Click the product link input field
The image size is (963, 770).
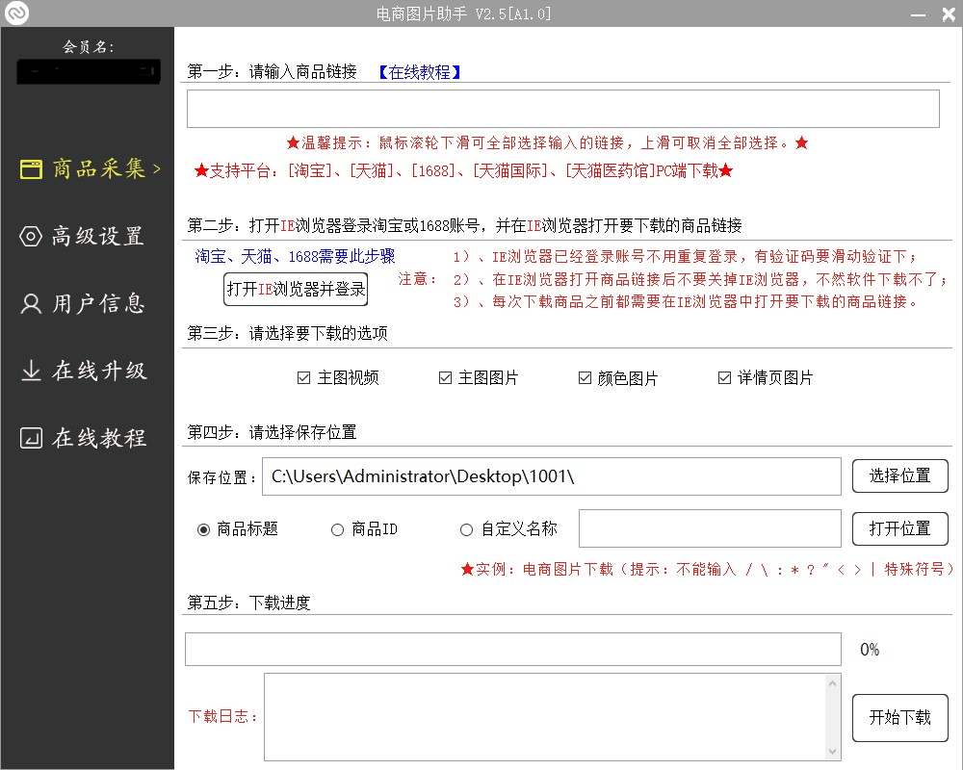click(x=562, y=109)
